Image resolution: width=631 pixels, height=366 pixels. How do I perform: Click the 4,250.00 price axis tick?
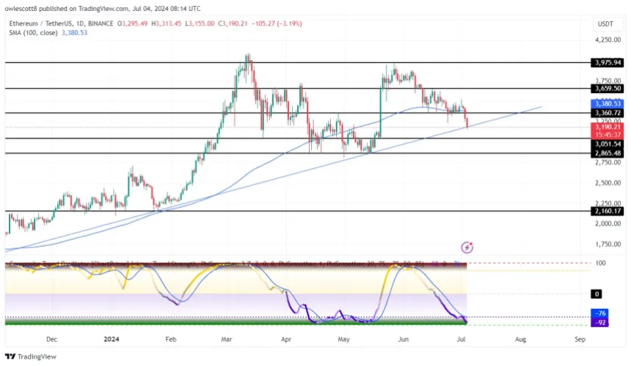point(608,40)
